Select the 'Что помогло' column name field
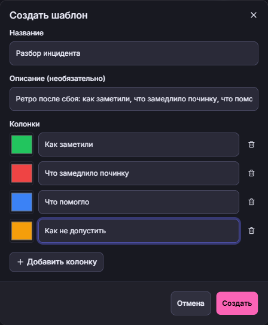 [139, 202]
